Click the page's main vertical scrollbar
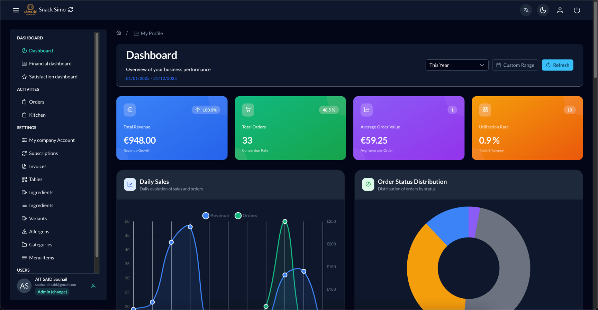The image size is (598, 310). point(595,40)
